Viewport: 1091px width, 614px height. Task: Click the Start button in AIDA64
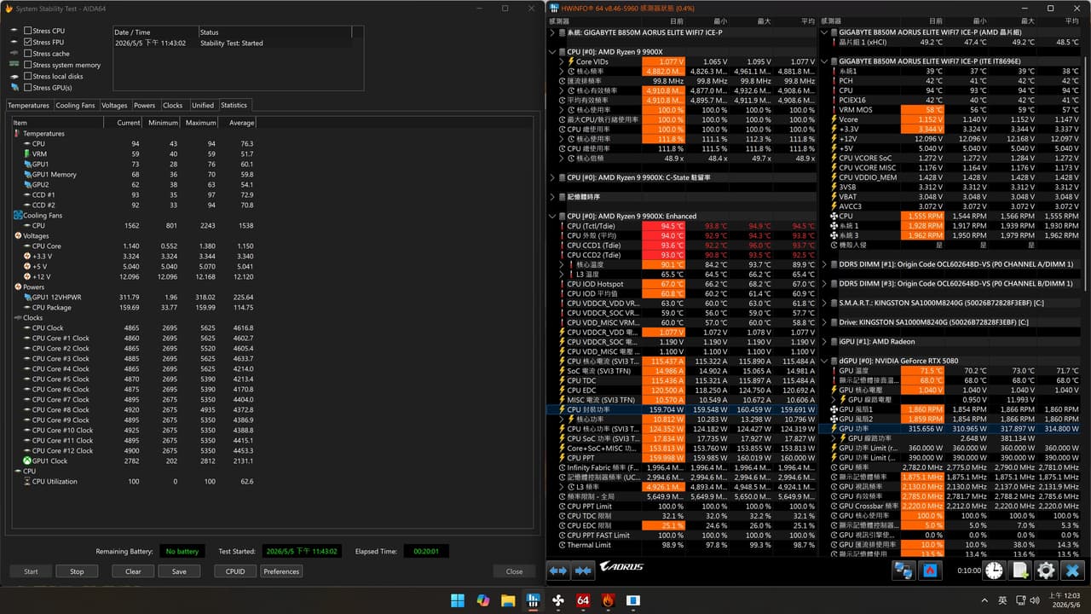tap(31, 571)
